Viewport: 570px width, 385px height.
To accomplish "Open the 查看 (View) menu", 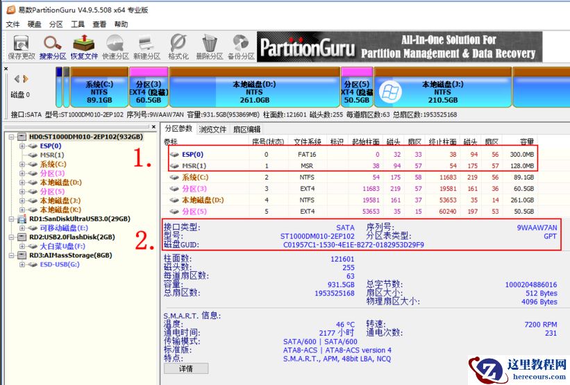I will tap(99, 24).
